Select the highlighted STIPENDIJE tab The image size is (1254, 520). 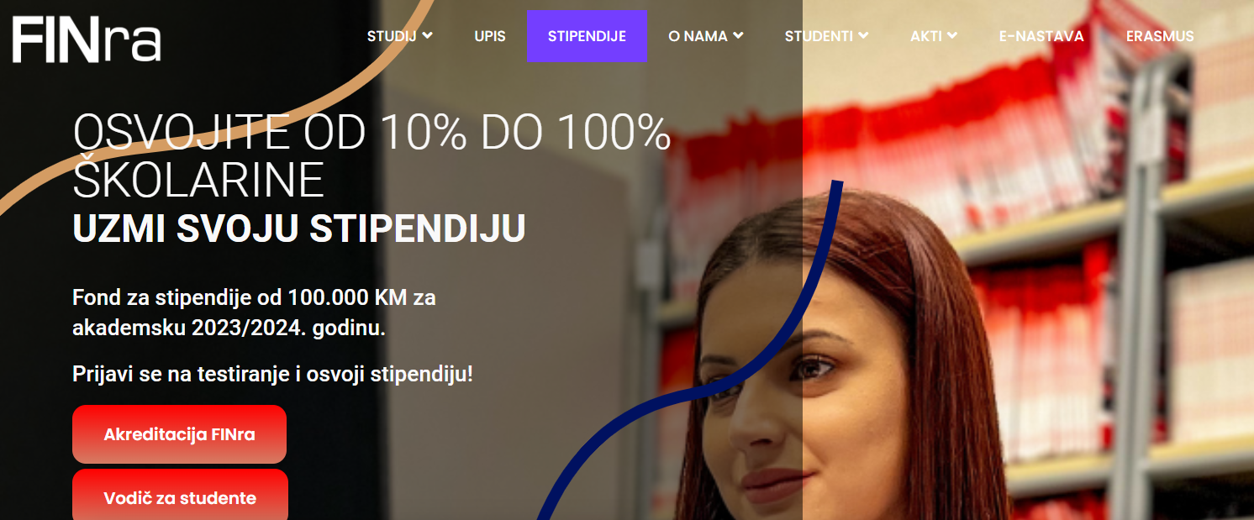[587, 36]
